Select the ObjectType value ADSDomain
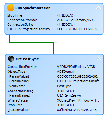The width and height of the screenshot is (111, 122). [66, 72]
